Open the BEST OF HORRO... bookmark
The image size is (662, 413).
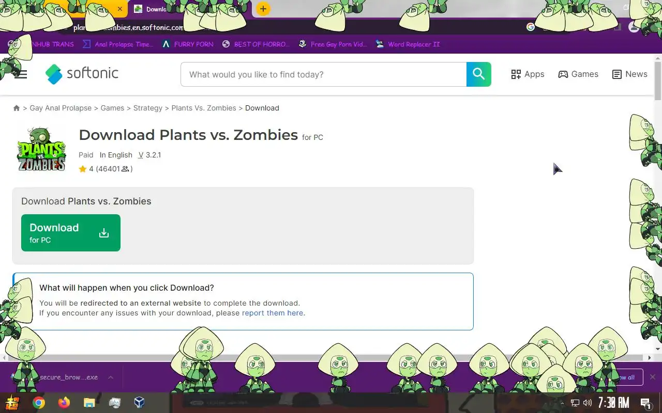(x=256, y=44)
